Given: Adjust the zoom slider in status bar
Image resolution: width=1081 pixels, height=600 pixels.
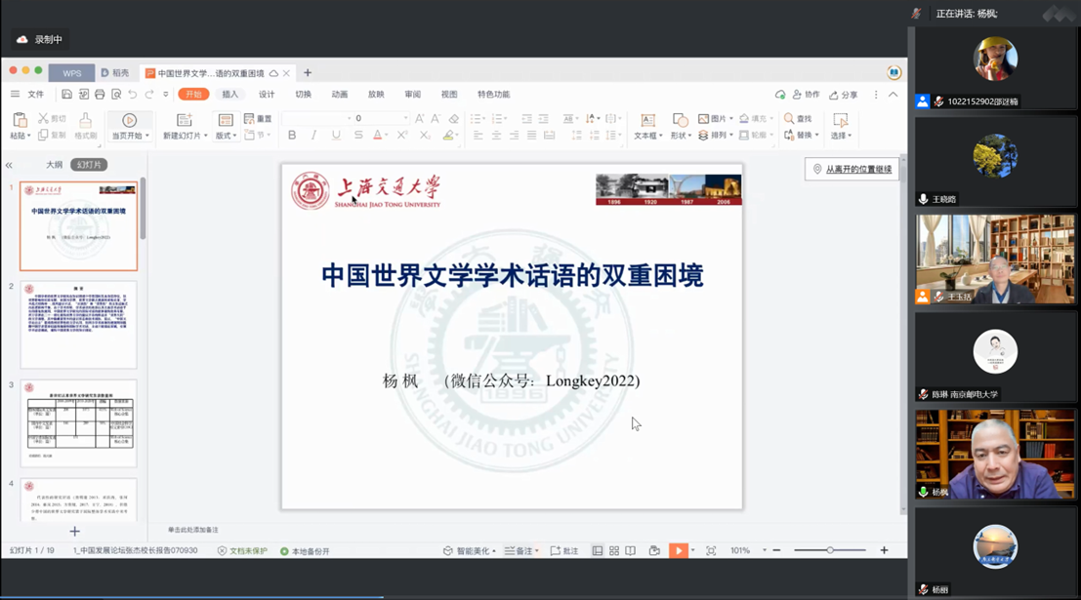Looking at the screenshot, I should (830, 551).
